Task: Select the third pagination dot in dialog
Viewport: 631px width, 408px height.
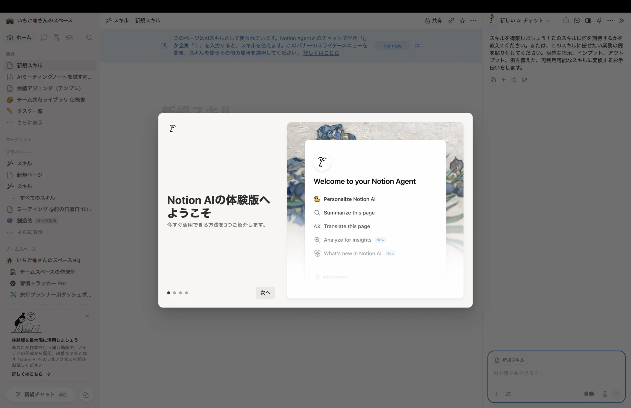Action: tap(180, 293)
